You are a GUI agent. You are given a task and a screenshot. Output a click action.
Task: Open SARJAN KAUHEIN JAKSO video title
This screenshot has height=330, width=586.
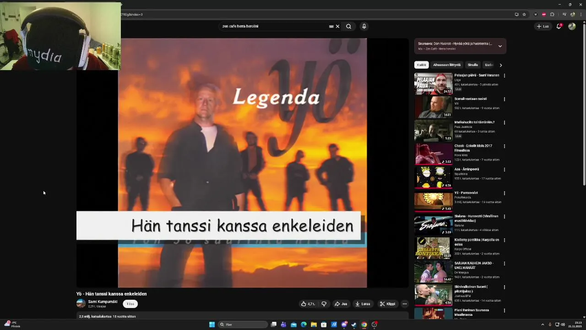click(473, 265)
